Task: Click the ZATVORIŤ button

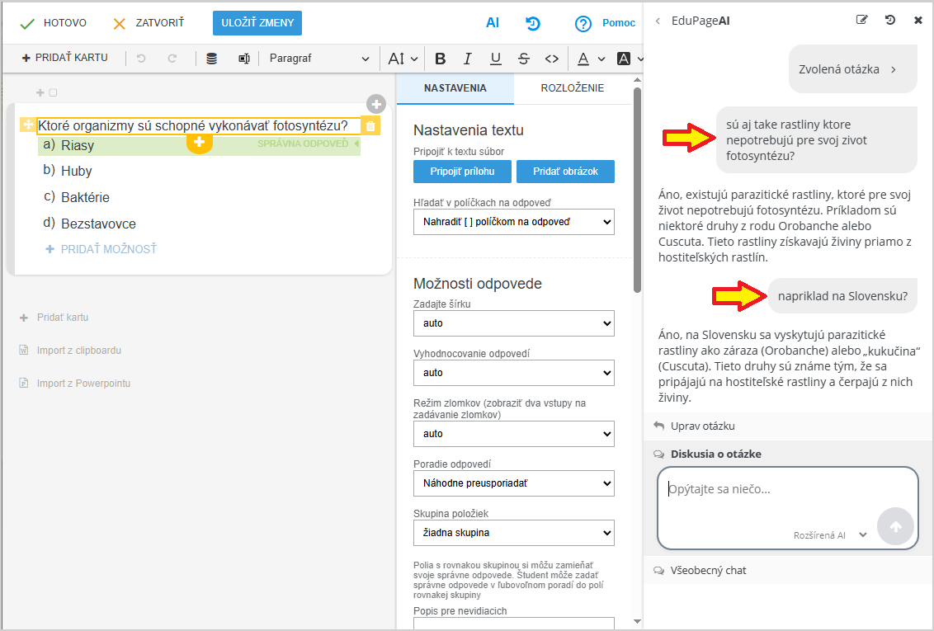Action: tap(149, 23)
